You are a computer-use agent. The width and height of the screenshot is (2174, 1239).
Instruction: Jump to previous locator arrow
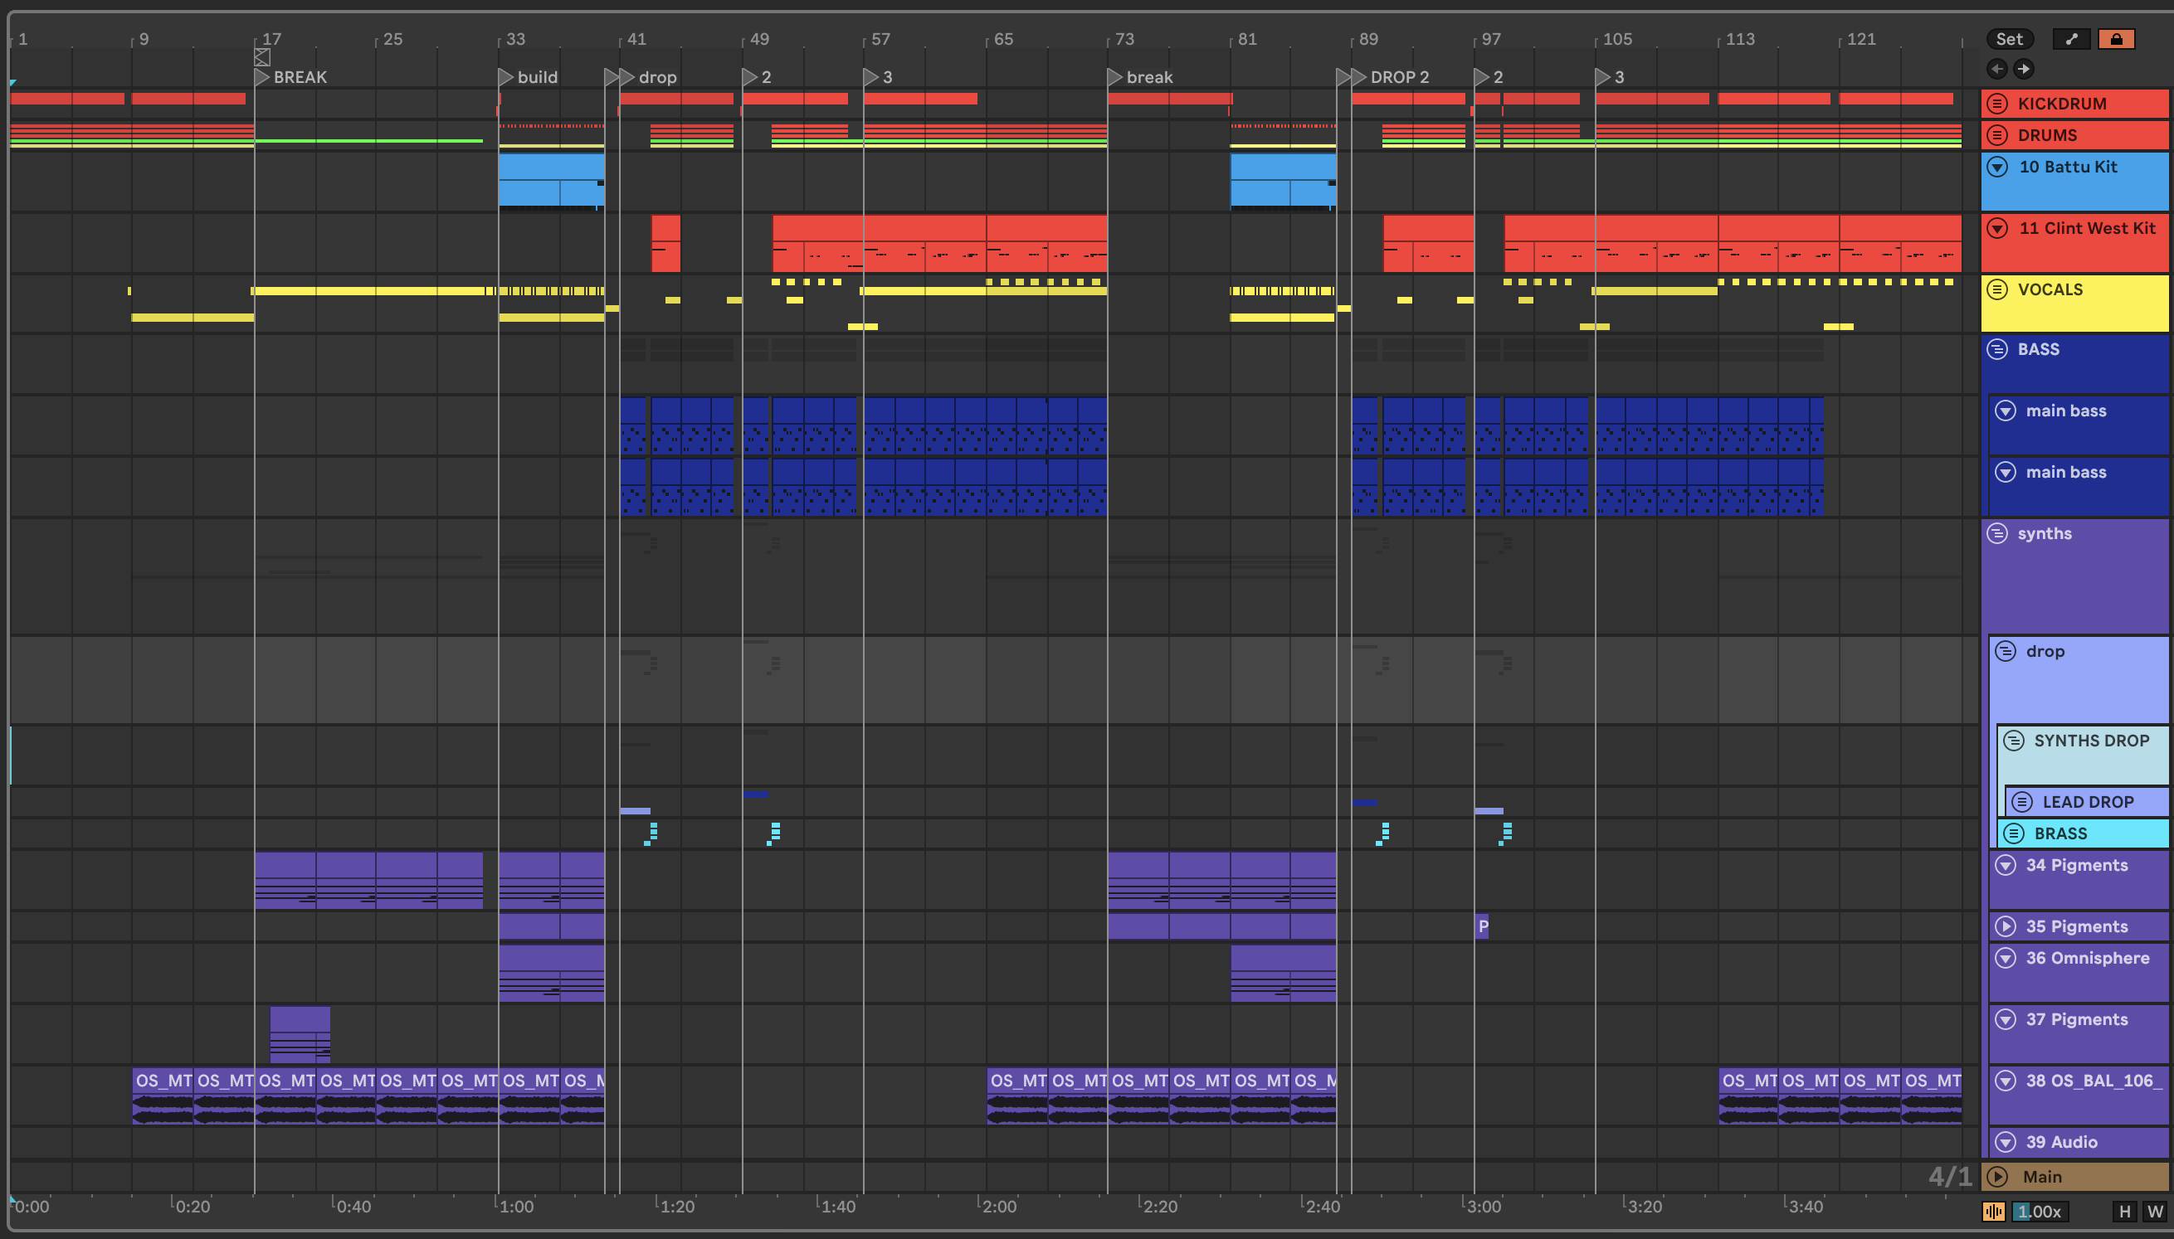click(1996, 69)
